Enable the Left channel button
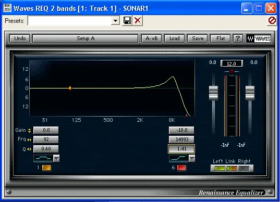The image size is (280, 202). tap(220, 168)
